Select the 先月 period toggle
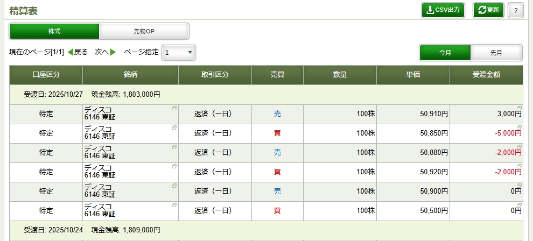 pyautogui.click(x=496, y=53)
